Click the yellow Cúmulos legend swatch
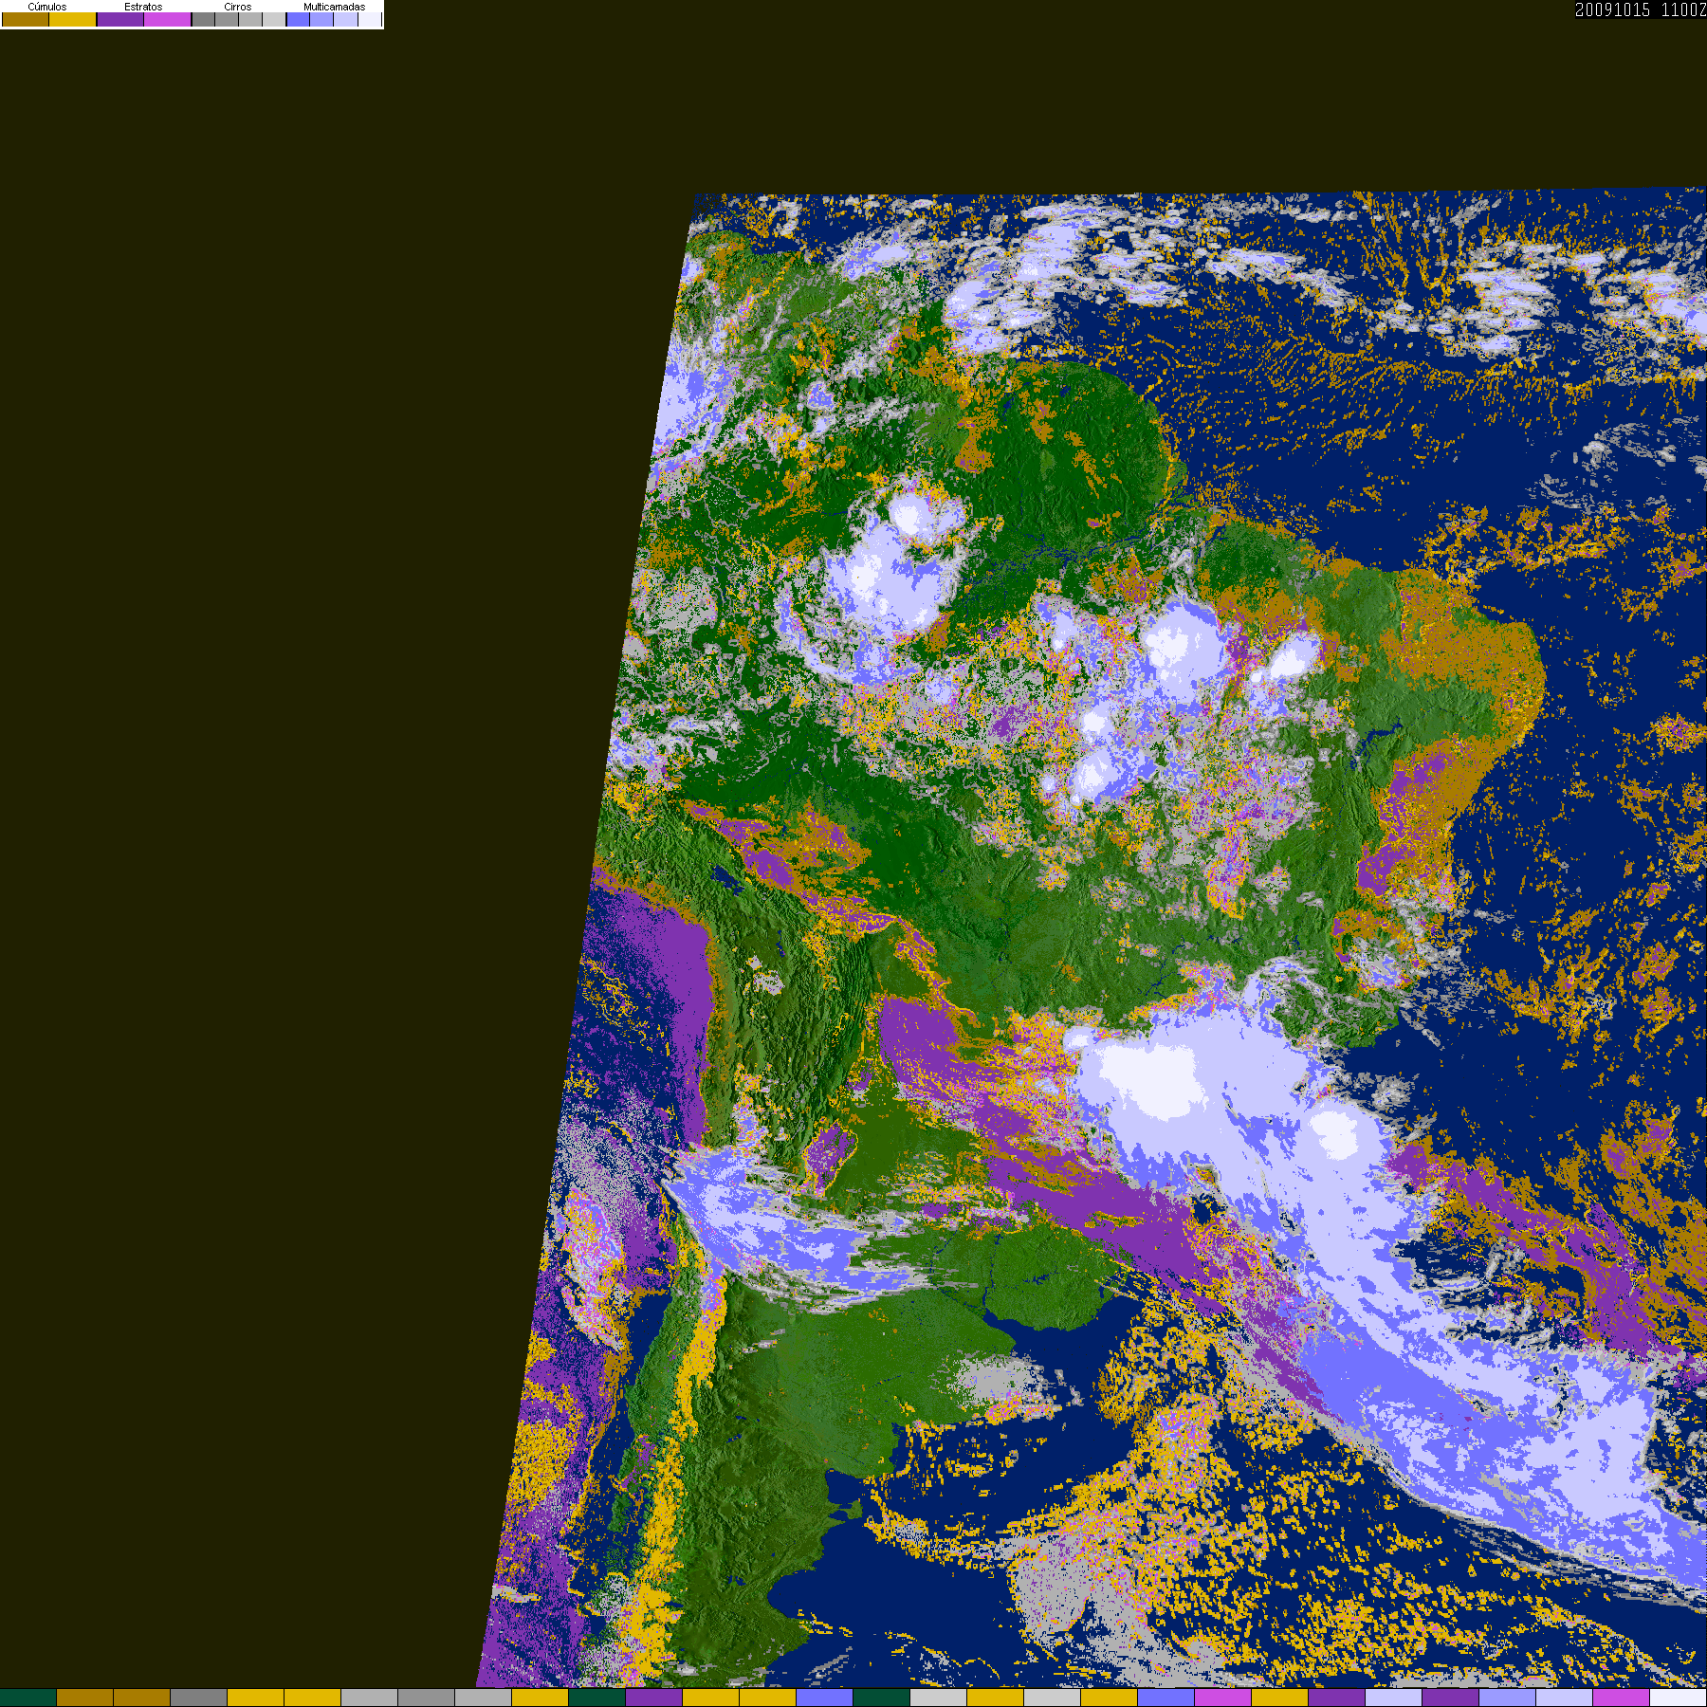Image resolution: width=1707 pixels, height=1707 pixels. pyautogui.click(x=72, y=19)
